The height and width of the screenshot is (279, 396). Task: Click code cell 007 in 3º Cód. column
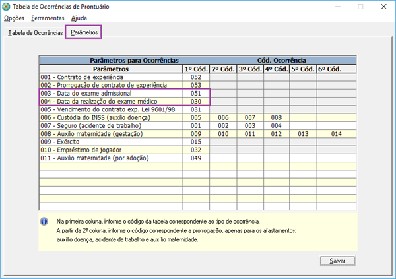tap(250, 117)
